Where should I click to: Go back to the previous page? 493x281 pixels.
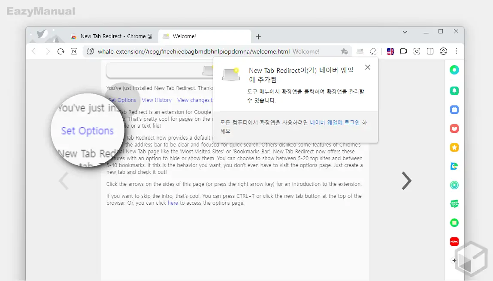click(34, 51)
